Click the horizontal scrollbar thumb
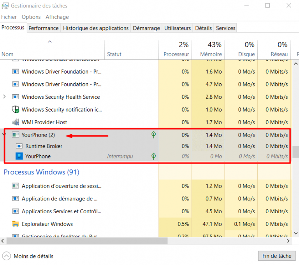Viewport: 299px width, 265px height. 87,241
